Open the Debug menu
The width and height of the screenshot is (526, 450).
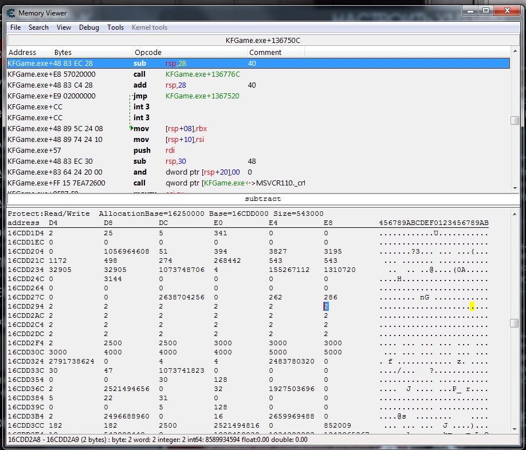pyautogui.click(x=89, y=27)
